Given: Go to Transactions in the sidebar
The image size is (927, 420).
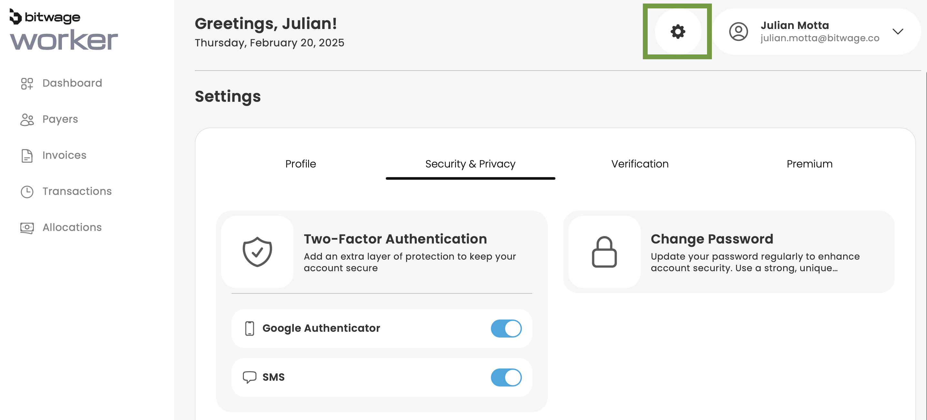Looking at the screenshot, I should pyautogui.click(x=77, y=192).
